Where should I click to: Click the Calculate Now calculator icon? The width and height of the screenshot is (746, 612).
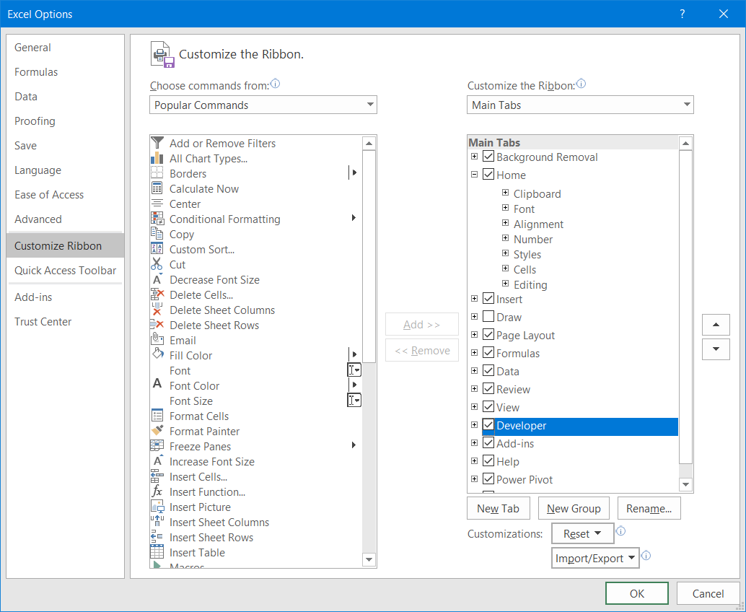coord(157,188)
